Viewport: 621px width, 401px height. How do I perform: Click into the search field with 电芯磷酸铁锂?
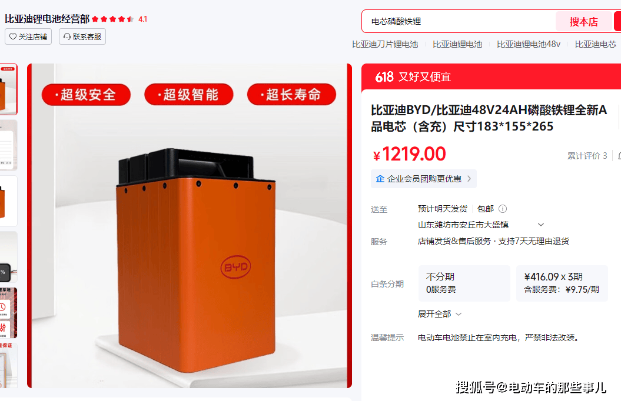point(459,21)
